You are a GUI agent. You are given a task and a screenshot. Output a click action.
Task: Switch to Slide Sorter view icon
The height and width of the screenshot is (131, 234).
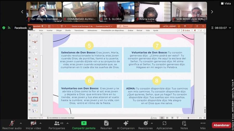(x=167, y=118)
